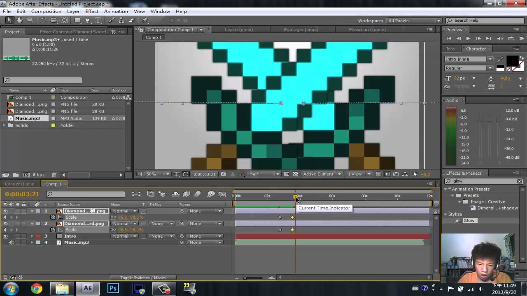Delete selected project item trash icon
Image resolution: width=527 pixels, height=296 pixels.
[x=55, y=175]
